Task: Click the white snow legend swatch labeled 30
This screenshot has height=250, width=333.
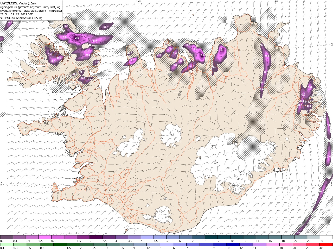Action: (x=326, y=237)
